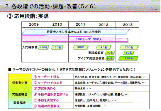
Task: Click the 30名 badge beside アイデア発想法教育
Action: [x=110, y=58]
